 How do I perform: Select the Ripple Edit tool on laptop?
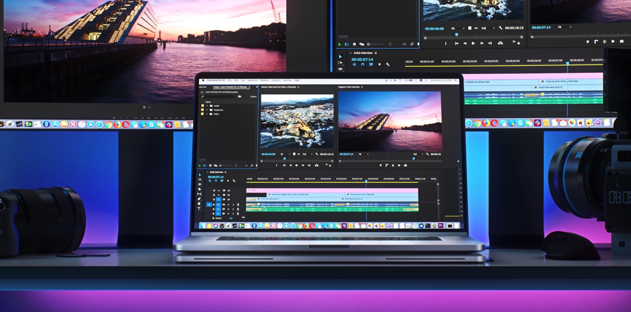coord(200,184)
